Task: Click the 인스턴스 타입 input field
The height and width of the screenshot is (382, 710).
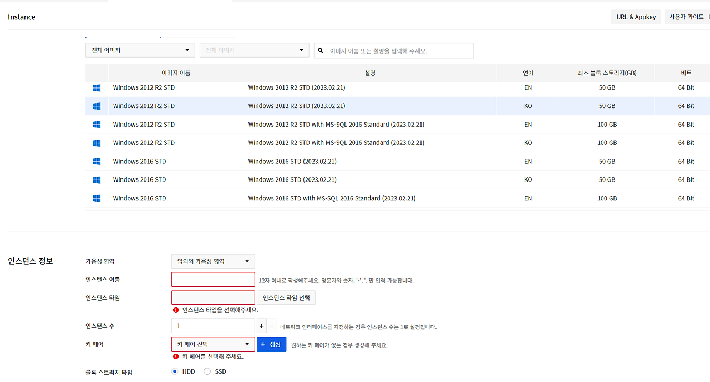Action: [x=213, y=298]
